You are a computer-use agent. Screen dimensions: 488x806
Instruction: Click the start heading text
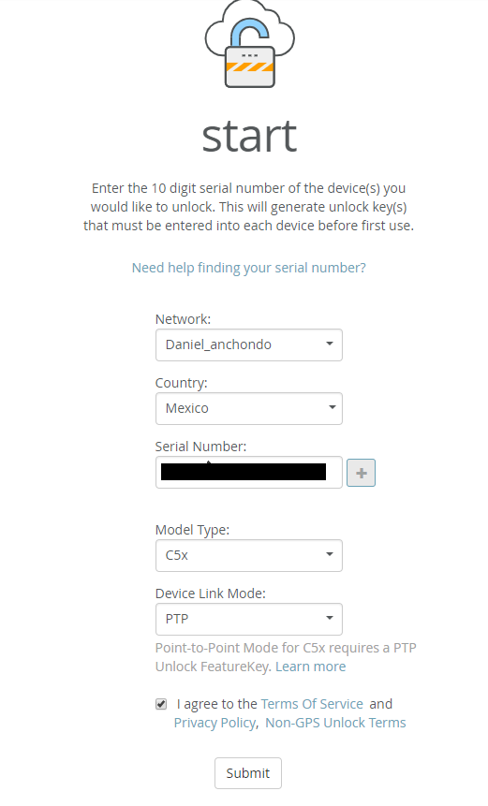249,137
